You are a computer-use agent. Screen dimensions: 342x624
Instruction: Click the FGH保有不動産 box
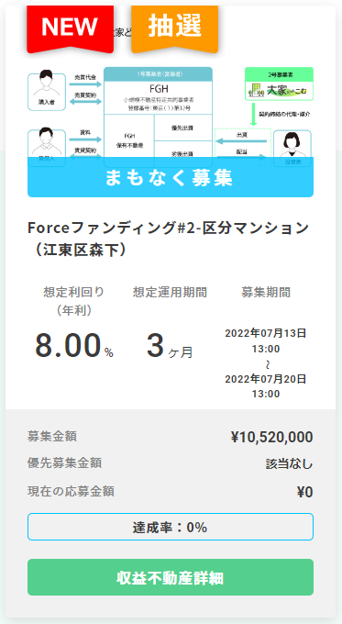(x=128, y=140)
